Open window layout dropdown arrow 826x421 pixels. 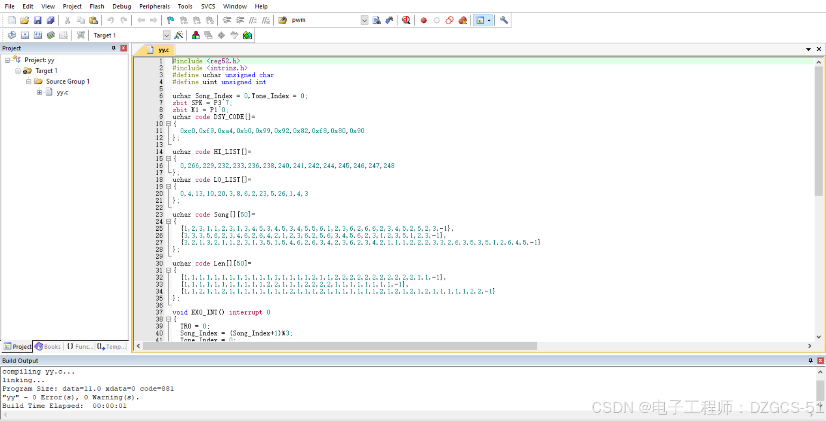tap(489, 20)
